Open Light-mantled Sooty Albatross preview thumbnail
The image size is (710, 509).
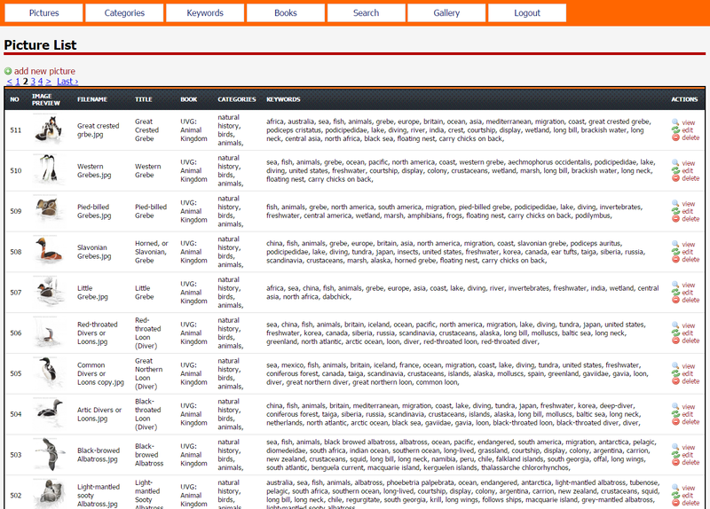[49, 494]
